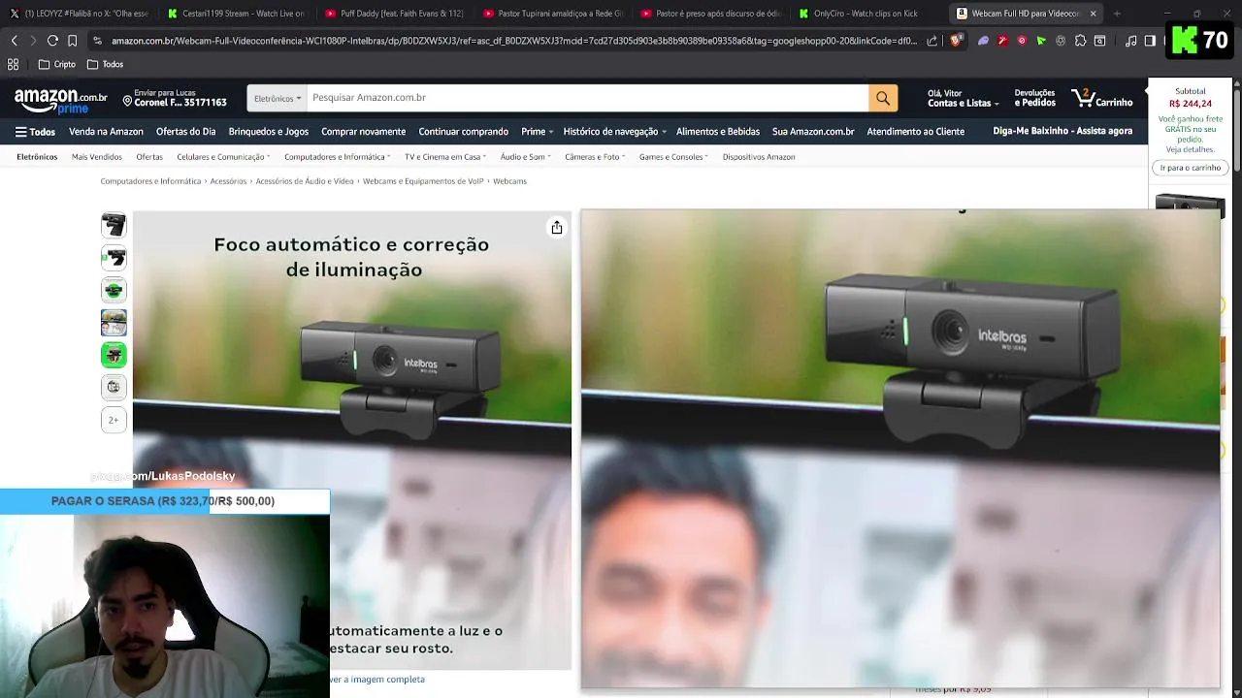The height and width of the screenshot is (698, 1242).
Task: Open site info icon in address bar
Action: (x=97, y=41)
